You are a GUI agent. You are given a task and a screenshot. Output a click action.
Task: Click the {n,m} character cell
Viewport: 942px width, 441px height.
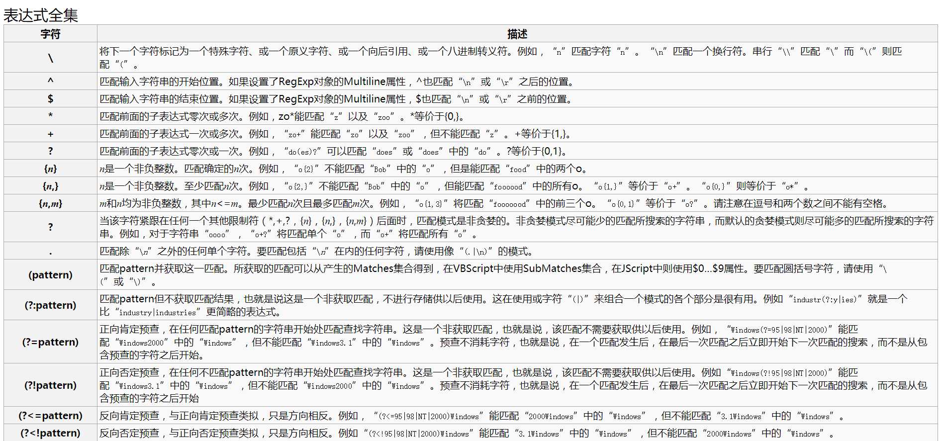[50, 203]
